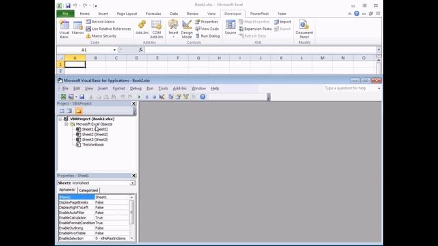Switch to the Home ribbon tab

tap(85, 14)
